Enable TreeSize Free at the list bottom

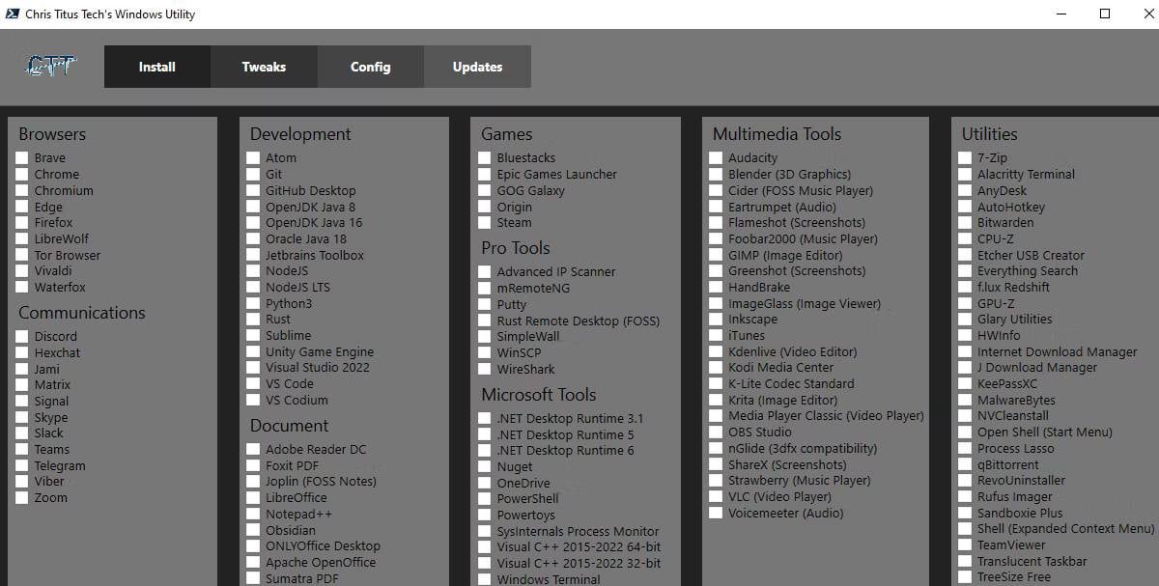[964, 577]
